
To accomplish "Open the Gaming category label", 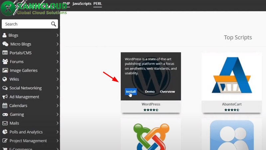I will pyautogui.click(x=17, y=114).
